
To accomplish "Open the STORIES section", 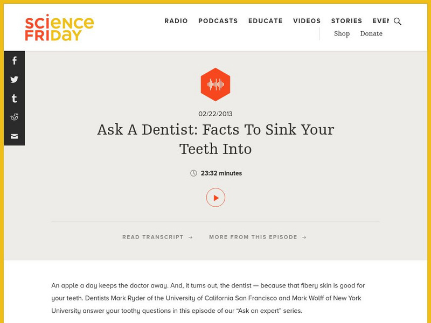I will 347,21.
